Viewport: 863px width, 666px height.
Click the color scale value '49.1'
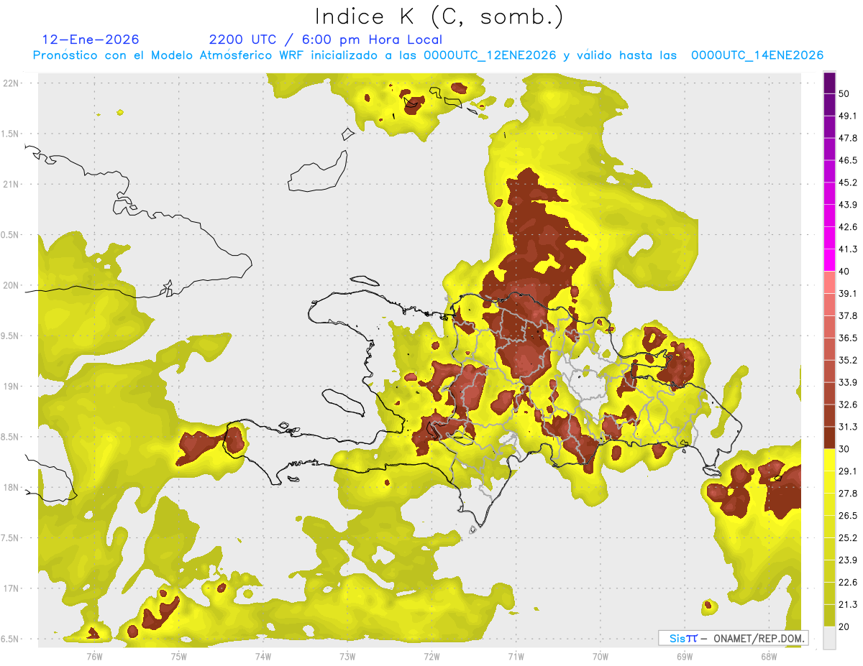pos(848,116)
